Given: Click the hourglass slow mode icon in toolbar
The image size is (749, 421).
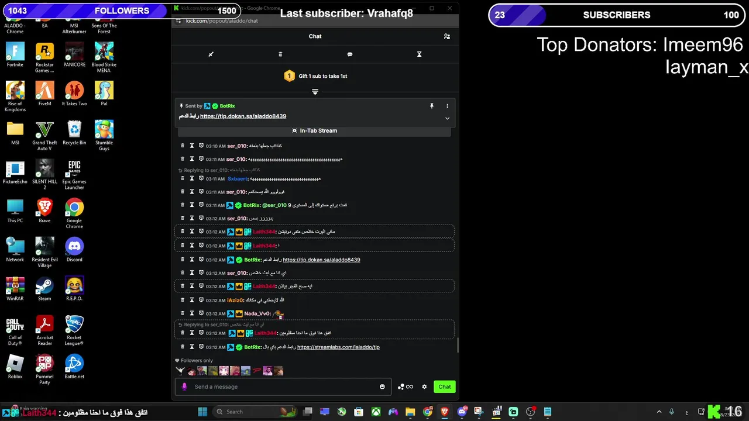Looking at the screenshot, I should tap(419, 54).
